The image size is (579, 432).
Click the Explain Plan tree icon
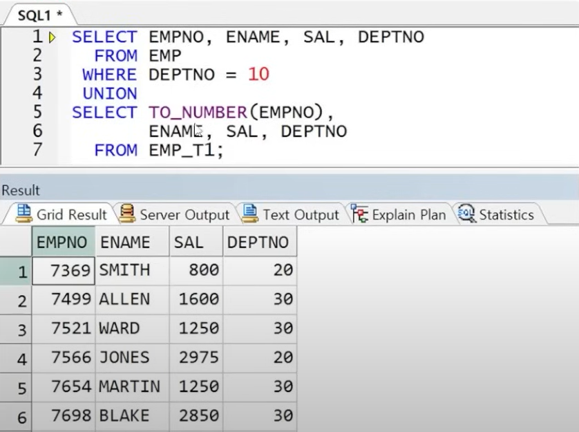point(359,214)
